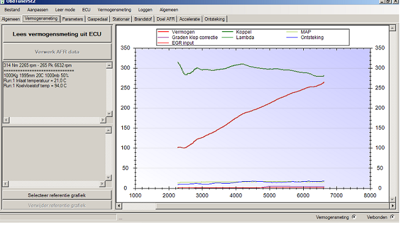Click chart vertical scrollbar down arrow
This screenshot has height=235, width=401.
pyautogui.click(x=392, y=200)
